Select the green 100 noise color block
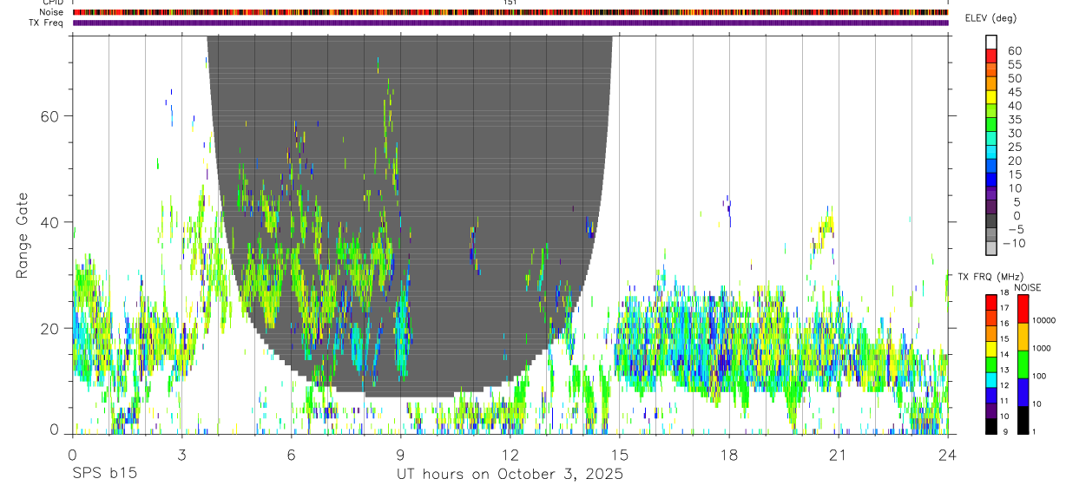The image size is (1066, 492). [1023, 364]
